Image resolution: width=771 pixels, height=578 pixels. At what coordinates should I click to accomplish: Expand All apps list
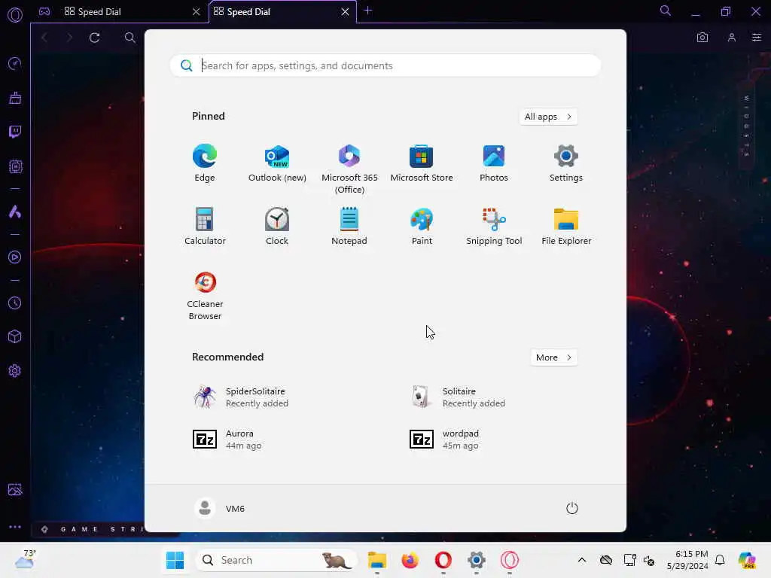[x=548, y=117]
